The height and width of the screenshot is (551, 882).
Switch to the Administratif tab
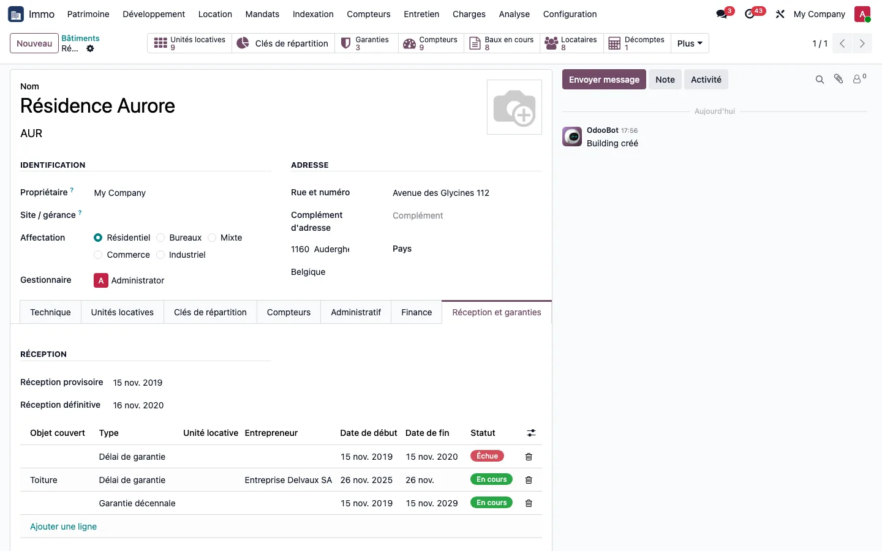tap(356, 312)
